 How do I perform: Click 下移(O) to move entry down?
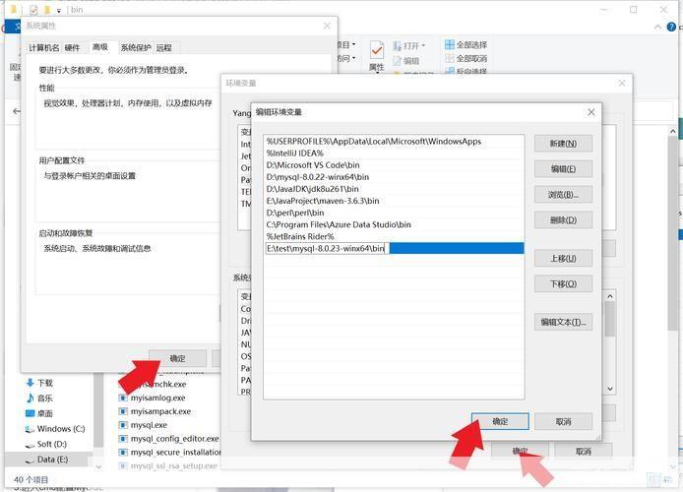point(563,283)
